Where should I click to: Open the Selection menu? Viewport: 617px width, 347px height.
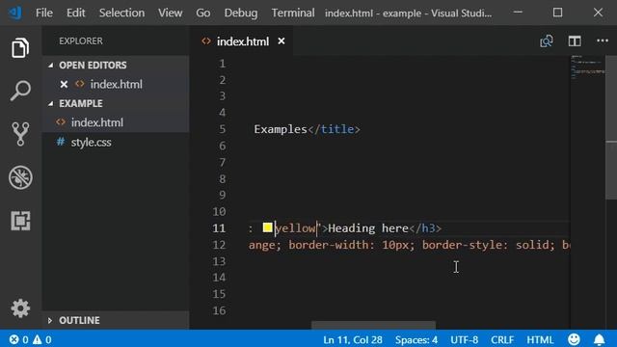click(x=121, y=13)
